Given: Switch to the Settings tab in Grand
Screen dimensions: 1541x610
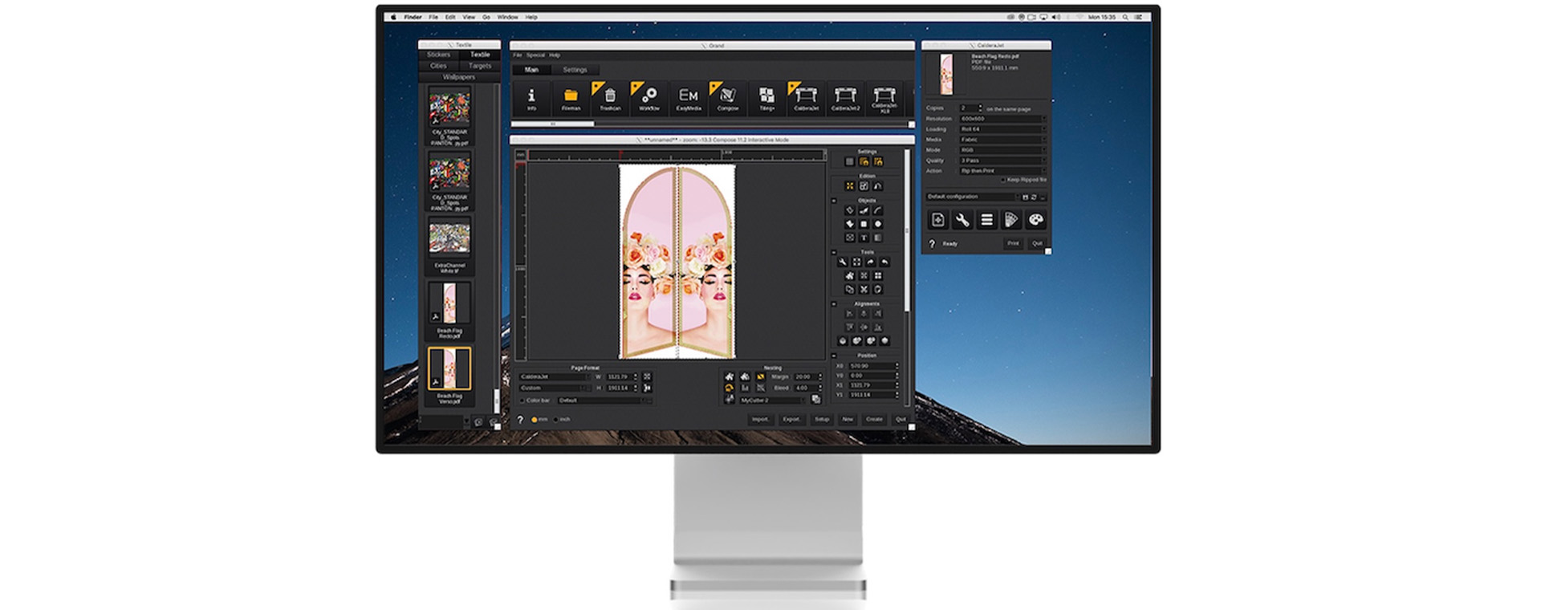Looking at the screenshot, I should coord(575,70).
